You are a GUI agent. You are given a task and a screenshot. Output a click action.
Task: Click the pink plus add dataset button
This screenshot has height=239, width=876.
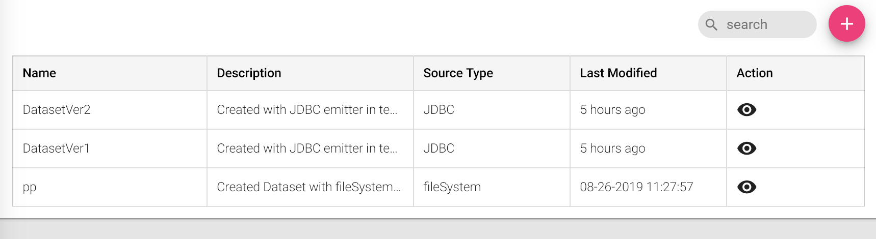coord(846,23)
